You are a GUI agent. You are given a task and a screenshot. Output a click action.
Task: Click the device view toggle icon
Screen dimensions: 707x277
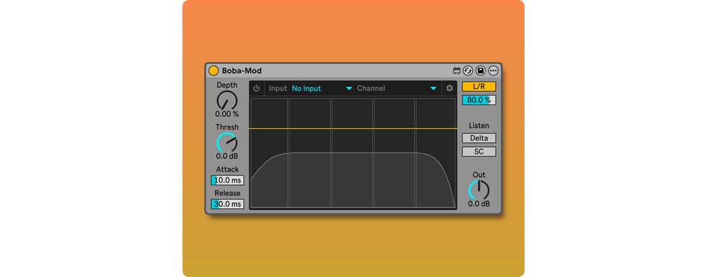457,71
